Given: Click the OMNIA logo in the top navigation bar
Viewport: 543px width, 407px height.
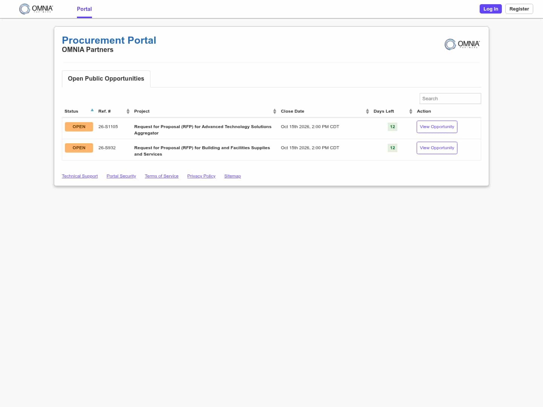Looking at the screenshot, I should [x=36, y=9].
